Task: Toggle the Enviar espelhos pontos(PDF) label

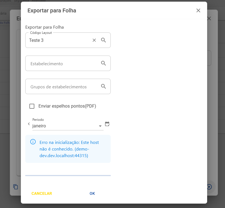Action: tap(67, 106)
